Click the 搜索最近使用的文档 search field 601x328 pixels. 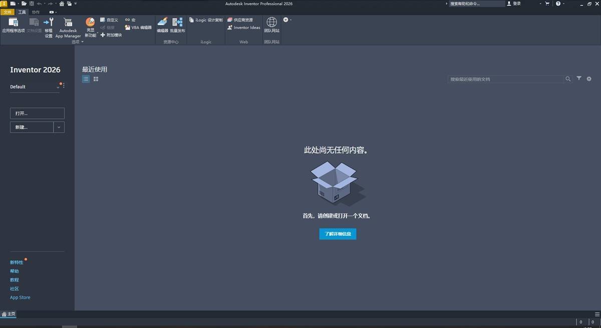coord(506,79)
